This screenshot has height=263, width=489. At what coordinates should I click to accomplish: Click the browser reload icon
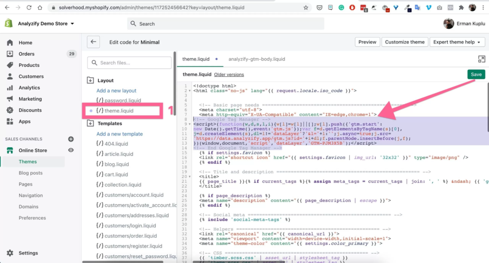[29, 8]
